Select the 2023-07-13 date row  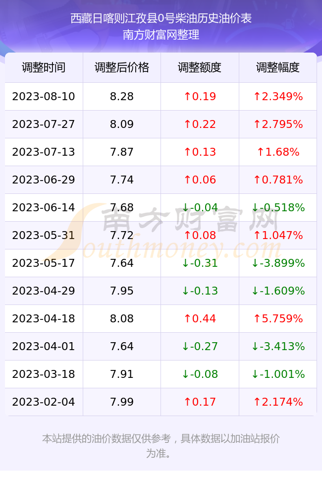point(161,152)
